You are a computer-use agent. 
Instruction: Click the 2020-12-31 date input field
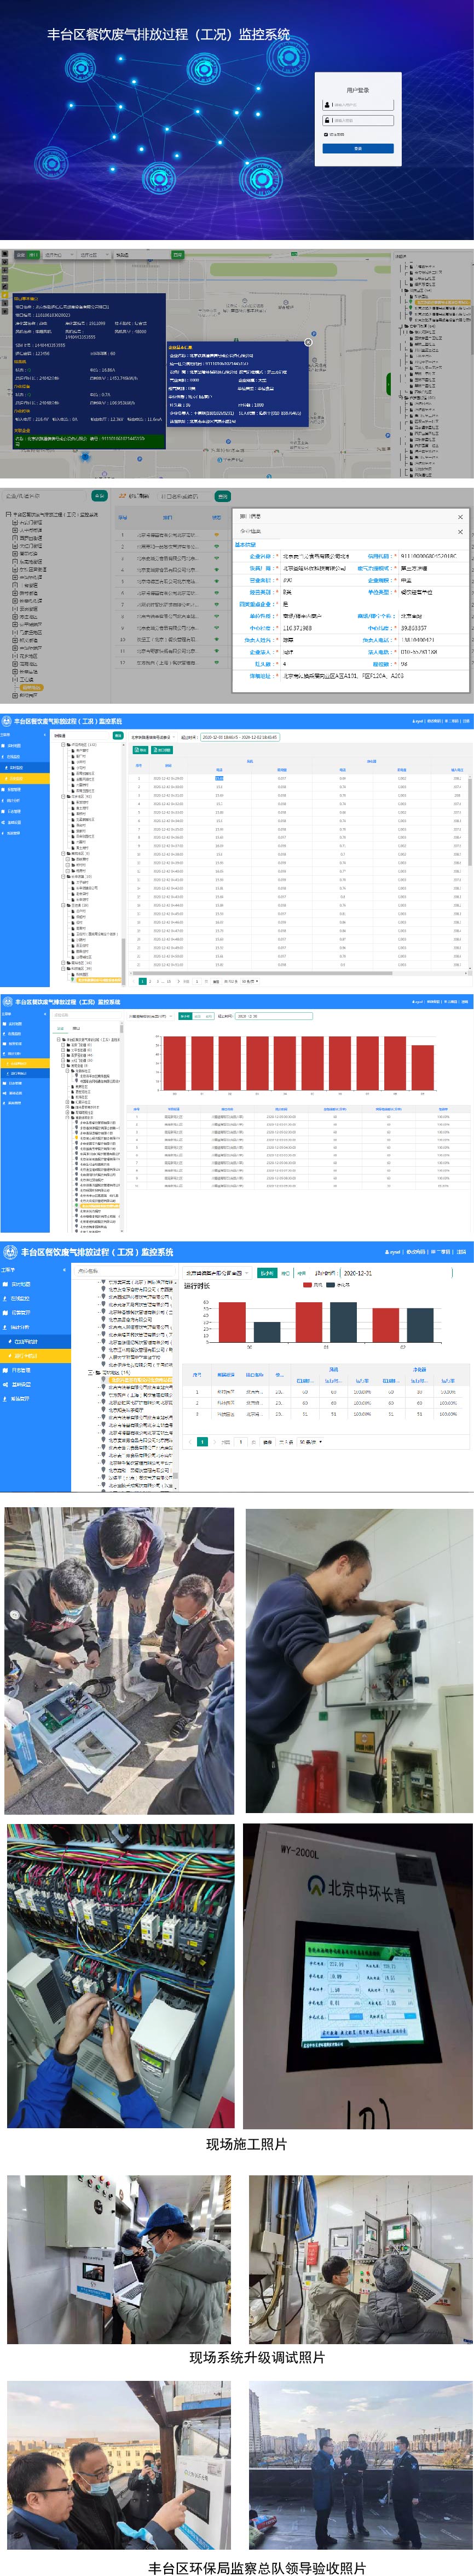point(357,1273)
